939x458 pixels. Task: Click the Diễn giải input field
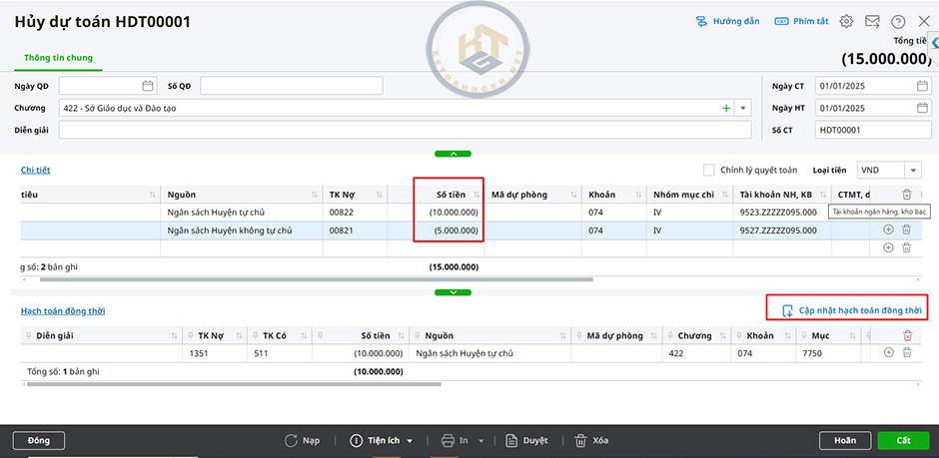405,130
